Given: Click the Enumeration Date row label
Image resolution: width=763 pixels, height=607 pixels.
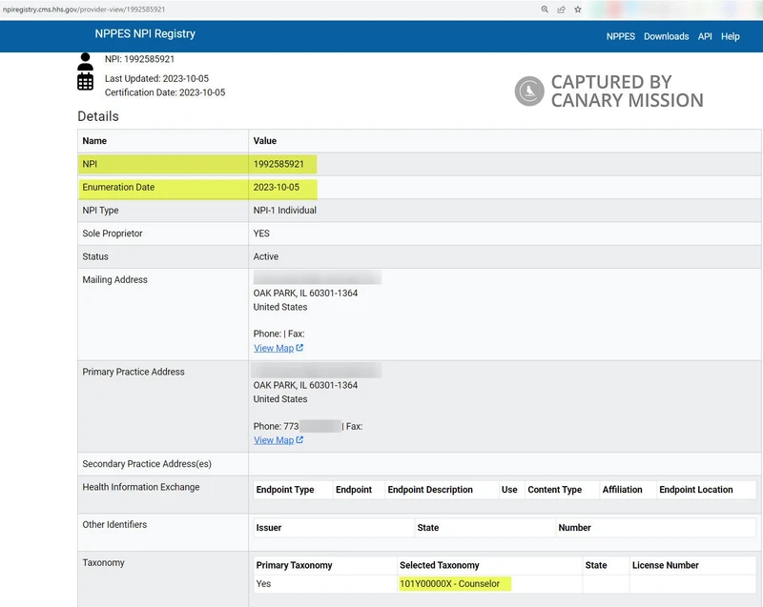Looking at the screenshot, I should click(x=118, y=187).
